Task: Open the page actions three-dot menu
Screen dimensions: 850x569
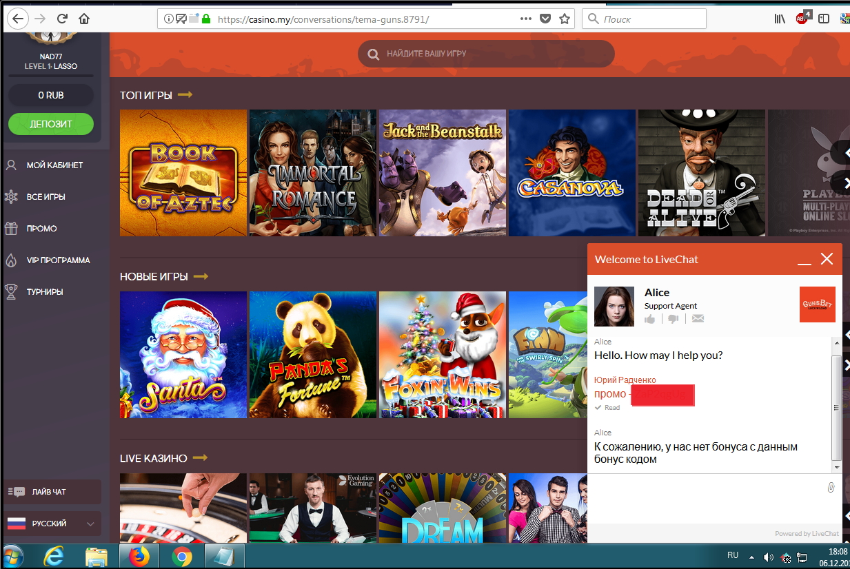Action: tap(525, 19)
